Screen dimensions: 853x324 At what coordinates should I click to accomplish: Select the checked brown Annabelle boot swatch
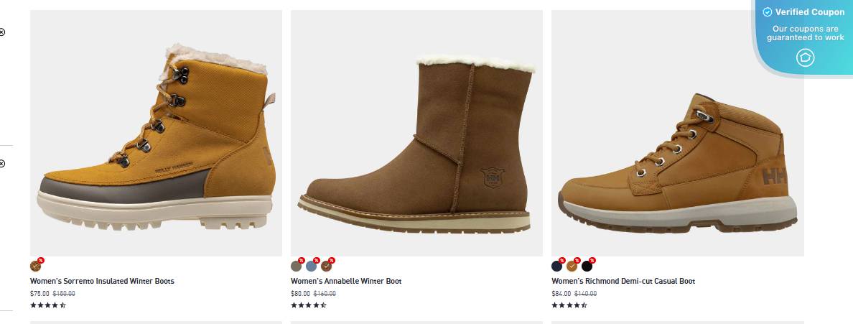coord(326,266)
